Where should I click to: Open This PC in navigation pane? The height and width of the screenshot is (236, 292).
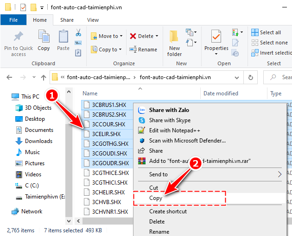25,97
